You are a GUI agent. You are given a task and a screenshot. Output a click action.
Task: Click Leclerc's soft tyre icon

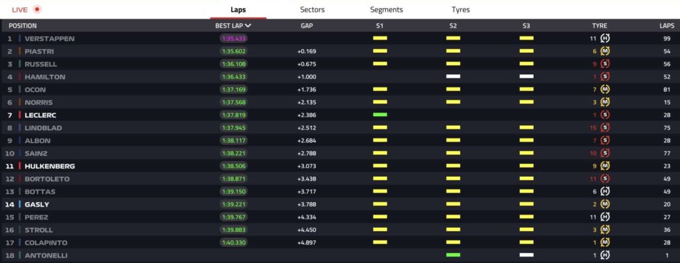click(605, 115)
